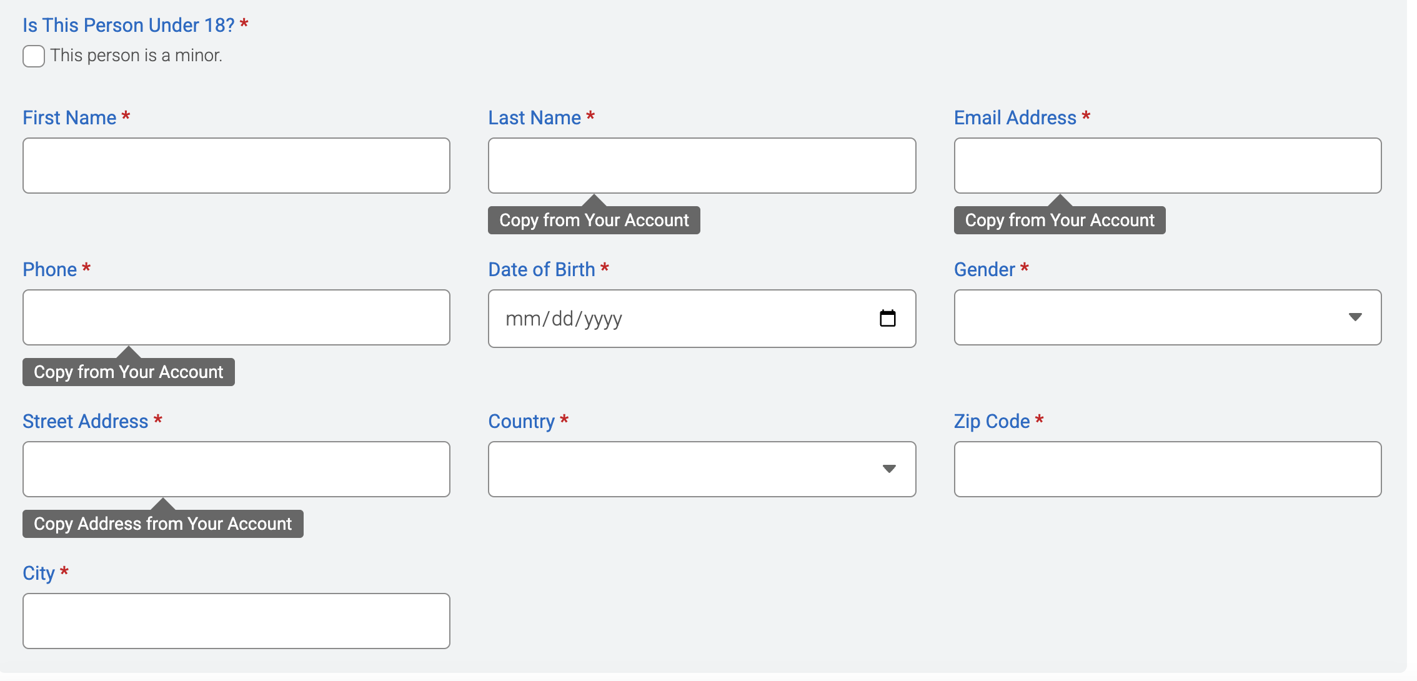Viewport: 1417px width, 681px height.
Task: Click the 'Is This Person Under 18?' heading
Action: pyautogui.click(x=128, y=25)
